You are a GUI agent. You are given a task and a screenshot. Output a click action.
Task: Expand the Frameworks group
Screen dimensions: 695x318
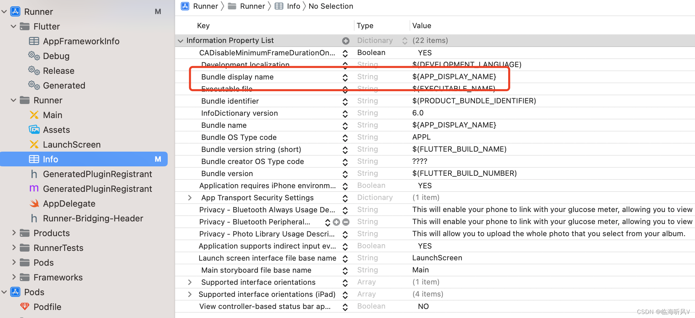[14, 277]
